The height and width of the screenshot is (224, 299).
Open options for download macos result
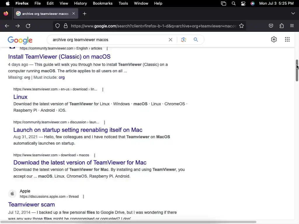click(x=95, y=155)
